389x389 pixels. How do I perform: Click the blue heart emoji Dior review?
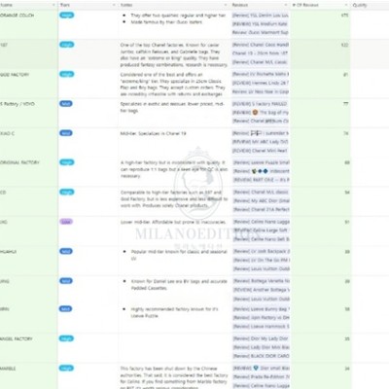[x=262, y=369]
